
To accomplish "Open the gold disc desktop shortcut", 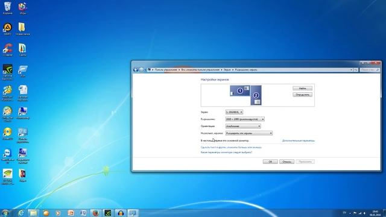I will [x=8, y=134].
